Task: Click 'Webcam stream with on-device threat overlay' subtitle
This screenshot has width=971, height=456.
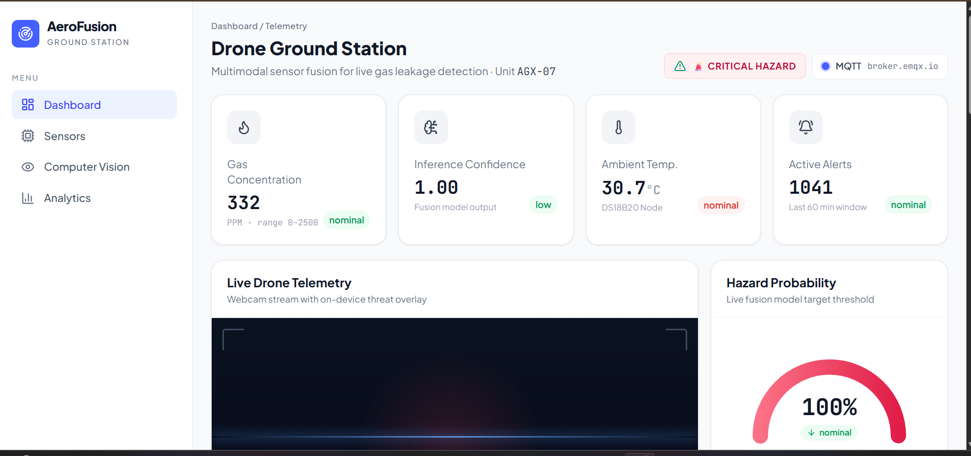Action: [327, 300]
